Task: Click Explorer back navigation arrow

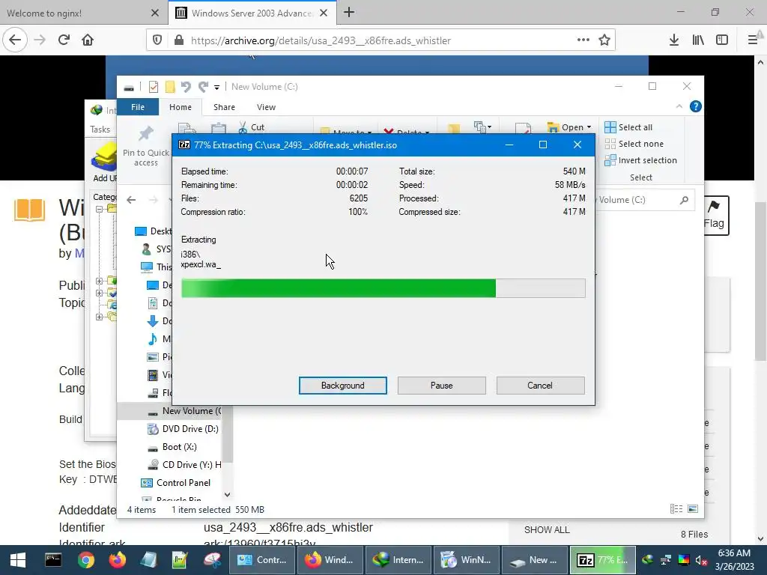Action: coord(131,199)
